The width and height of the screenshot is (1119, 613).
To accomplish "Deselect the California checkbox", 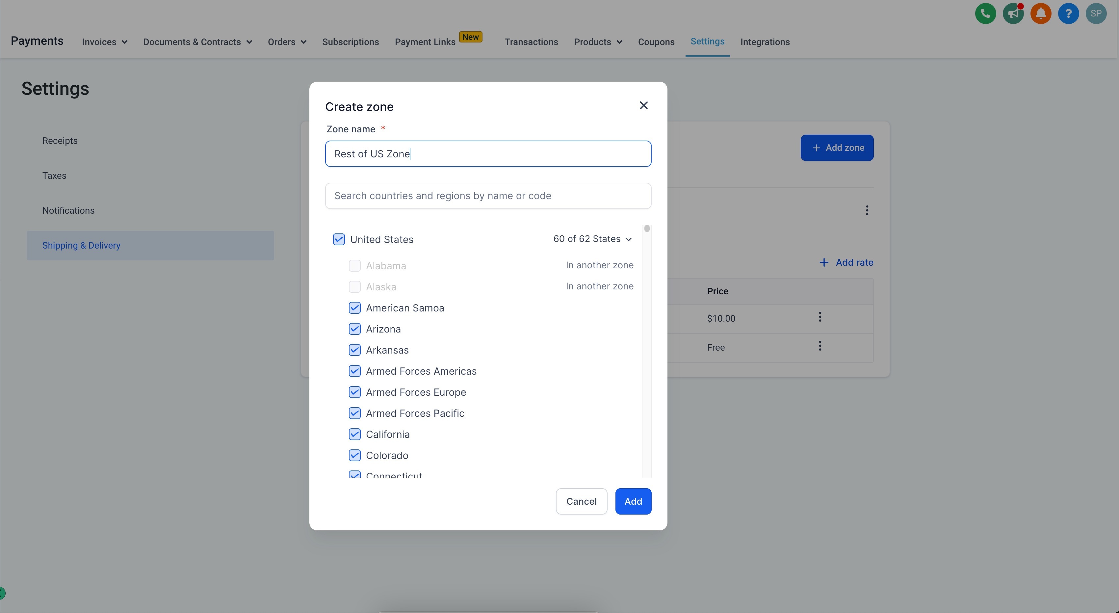I will (354, 435).
